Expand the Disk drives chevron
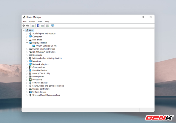The height and width of the screenshot is (123, 176). click(27, 40)
